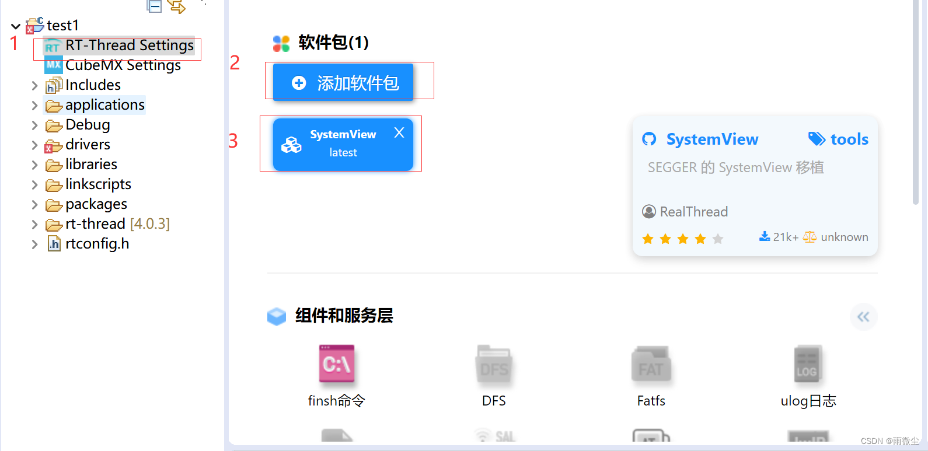Click the tools tag label

coord(849,139)
